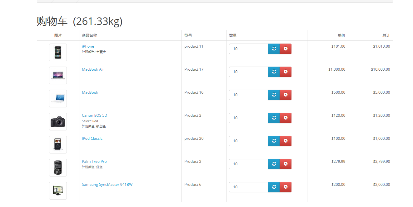The height and width of the screenshot is (207, 413).
Task: Delete iPod Classic from cart
Action: 286,141
